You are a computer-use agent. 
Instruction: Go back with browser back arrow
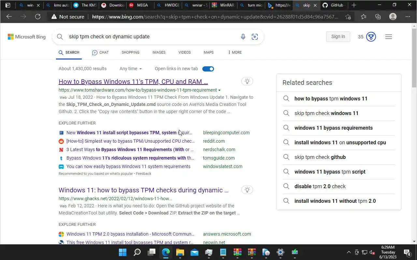(x=9, y=17)
